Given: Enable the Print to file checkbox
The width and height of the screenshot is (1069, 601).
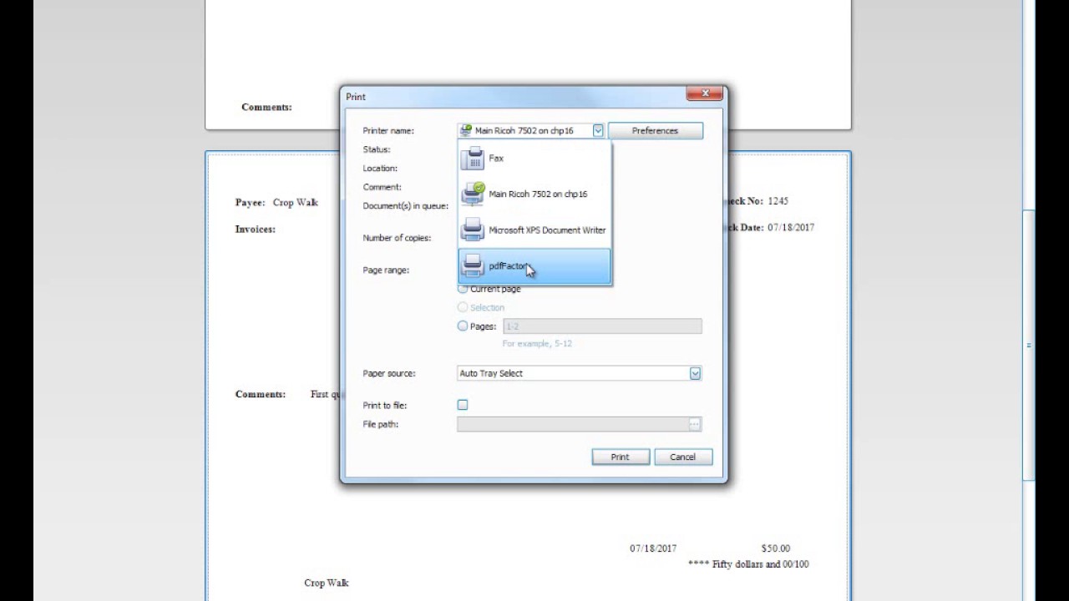Looking at the screenshot, I should tap(463, 405).
